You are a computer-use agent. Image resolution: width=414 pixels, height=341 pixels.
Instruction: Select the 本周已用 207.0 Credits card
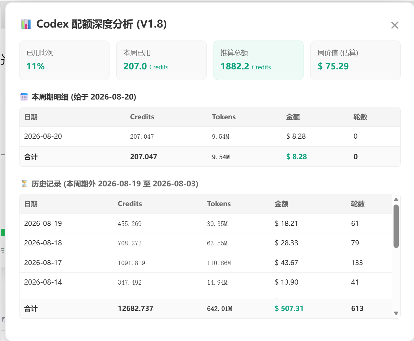point(162,60)
